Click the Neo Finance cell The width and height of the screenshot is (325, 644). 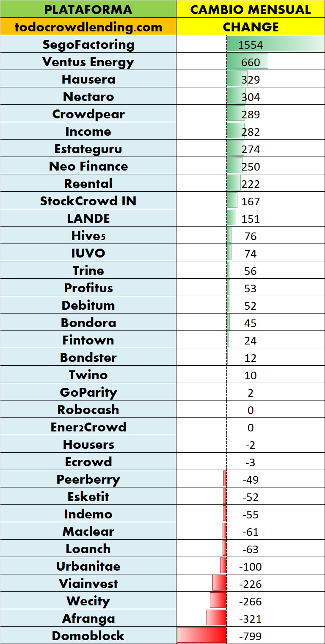(88, 166)
